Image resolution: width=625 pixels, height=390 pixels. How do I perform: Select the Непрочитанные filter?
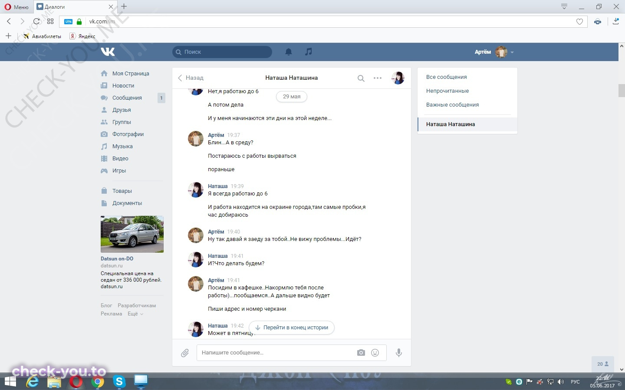point(447,91)
